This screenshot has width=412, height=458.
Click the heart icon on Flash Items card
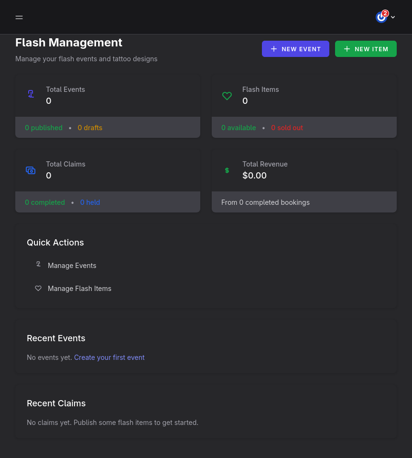coord(227,96)
